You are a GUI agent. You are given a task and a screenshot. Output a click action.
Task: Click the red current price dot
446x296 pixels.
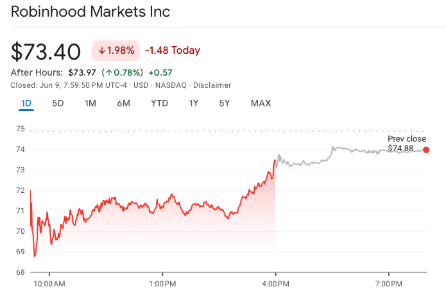pyautogui.click(x=426, y=150)
